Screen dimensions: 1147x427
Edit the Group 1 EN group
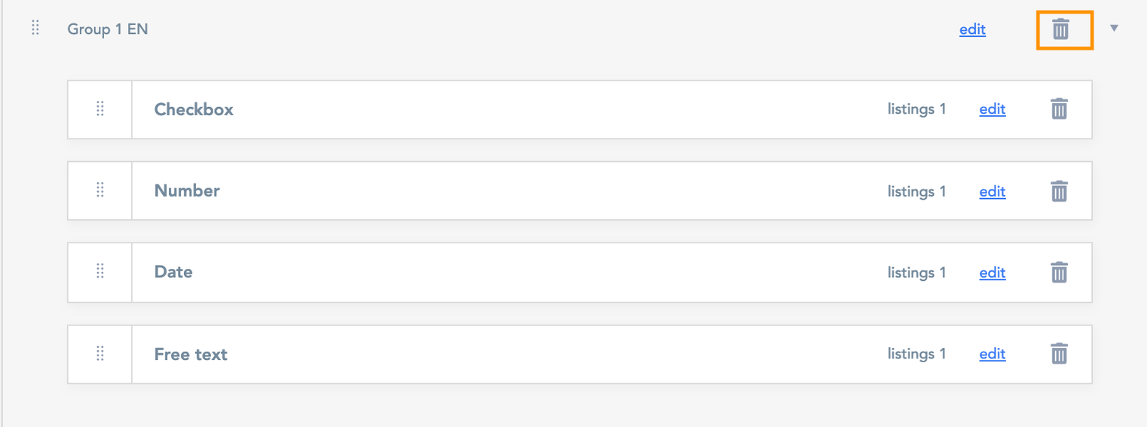pos(972,29)
